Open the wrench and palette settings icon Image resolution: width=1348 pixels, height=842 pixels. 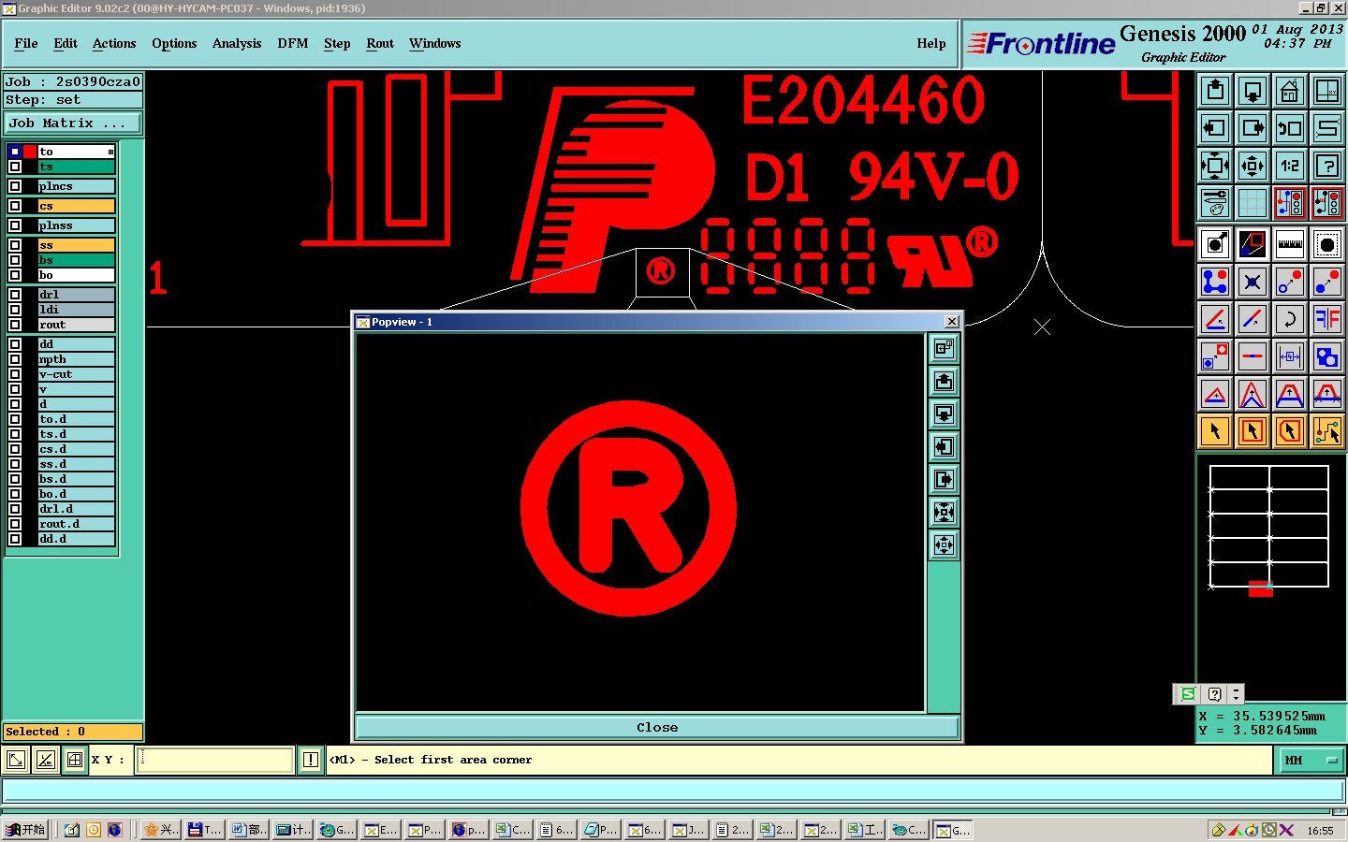click(1215, 203)
